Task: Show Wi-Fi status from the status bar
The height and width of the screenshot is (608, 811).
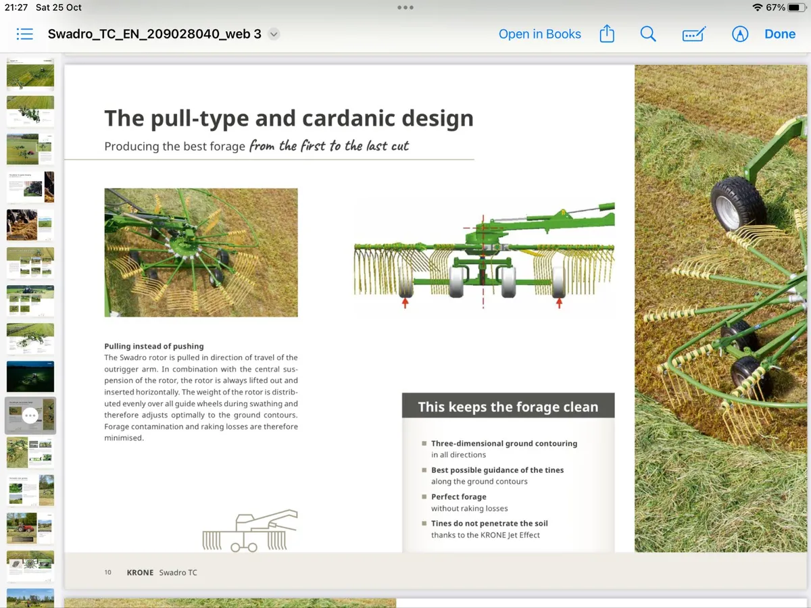Action: tap(758, 7)
